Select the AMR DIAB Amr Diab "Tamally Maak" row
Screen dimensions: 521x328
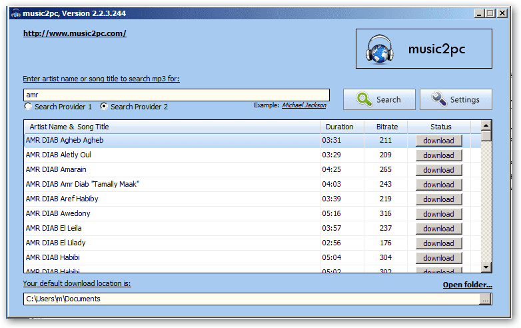(x=253, y=184)
